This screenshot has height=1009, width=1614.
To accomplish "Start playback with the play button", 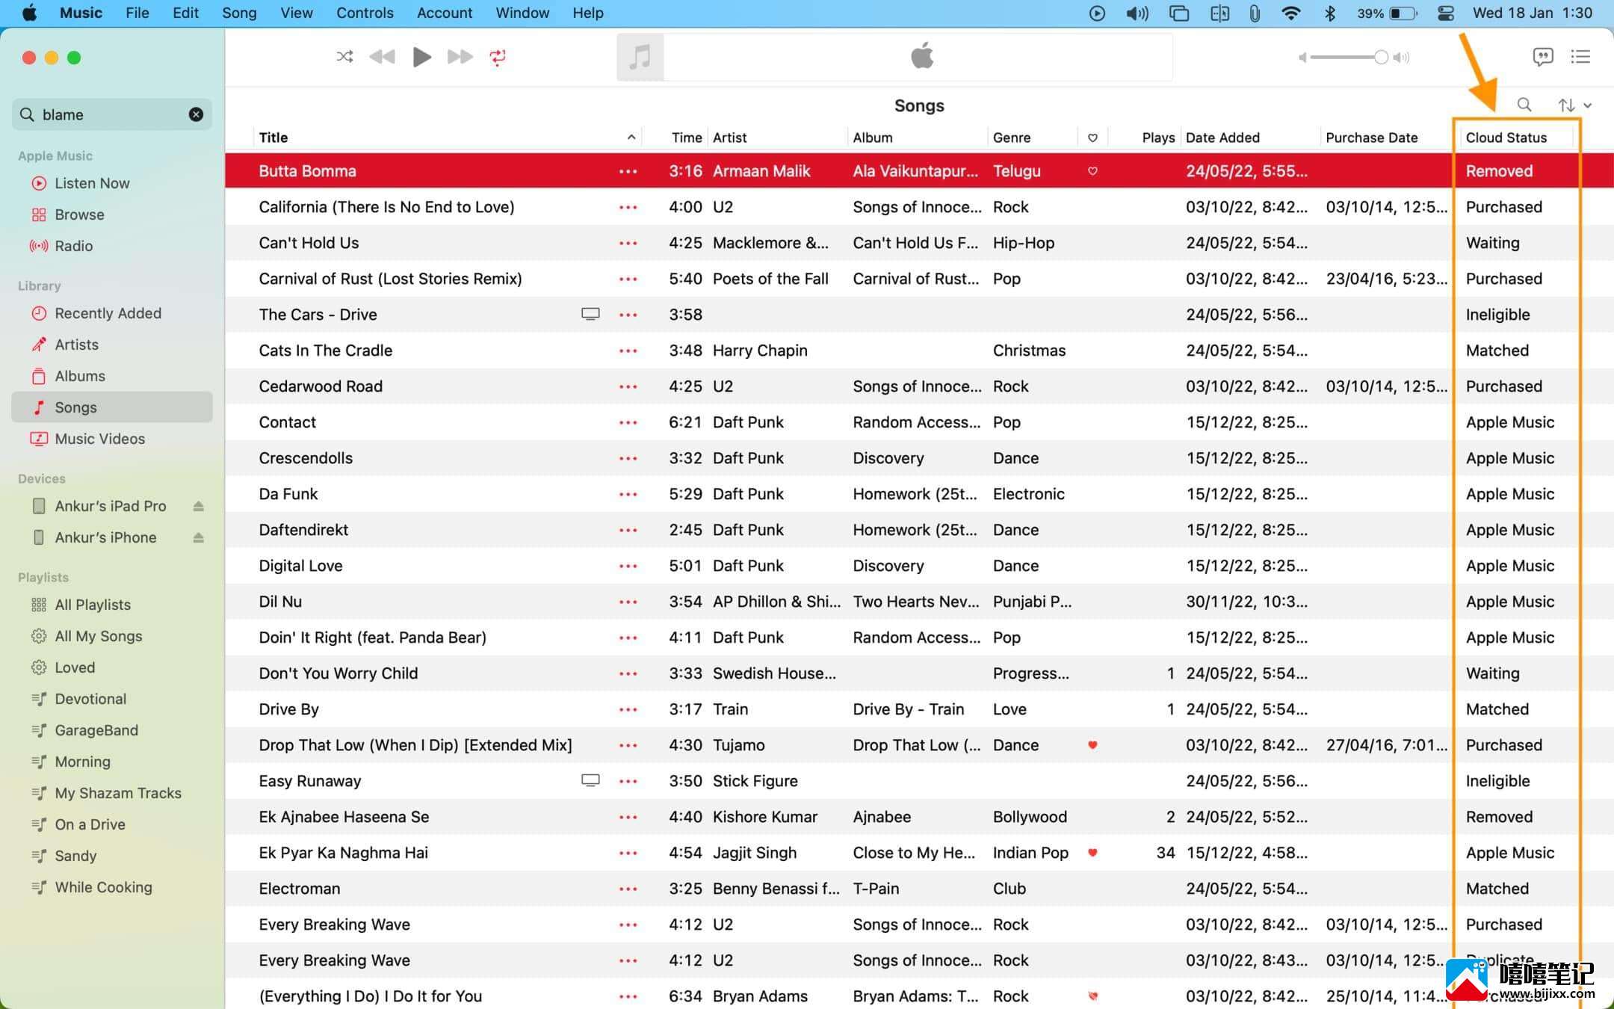I will pyautogui.click(x=421, y=57).
